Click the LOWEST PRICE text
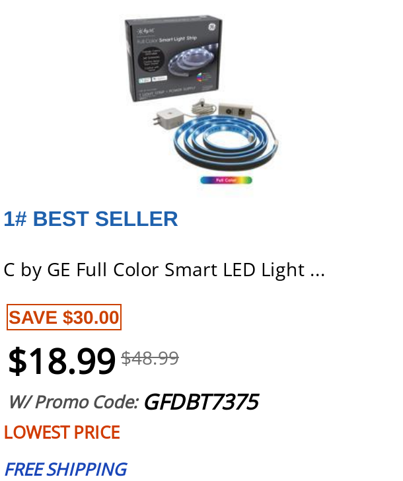403x481 pixels. point(62,432)
